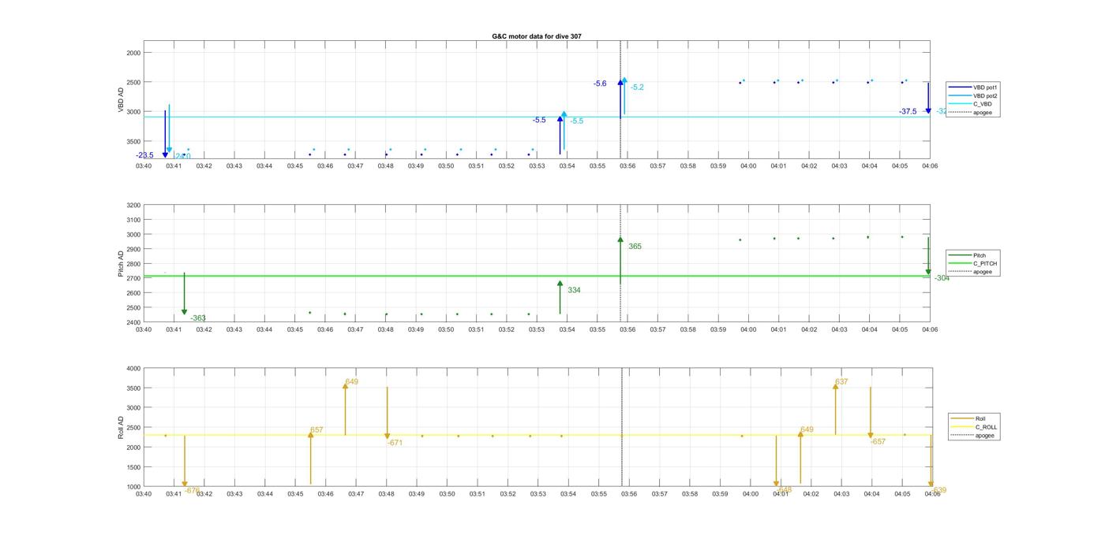Click 'apogee' entry in the VBD legend
1105x546 pixels.
970,113
